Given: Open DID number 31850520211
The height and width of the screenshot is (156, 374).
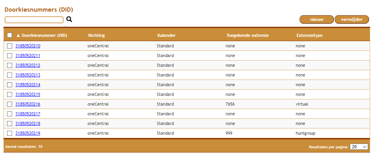Looking at the screenshot, I should (28, 55).
